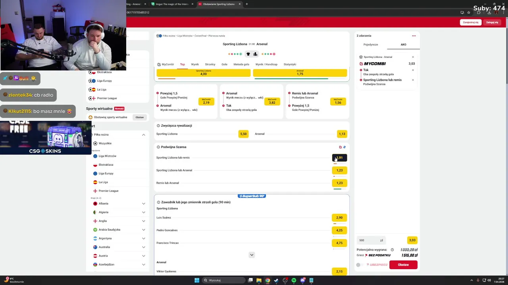Open the three-dots menu on the bet slip
The height and width of the screenshot is (285, 508).
tap(414, 36)
